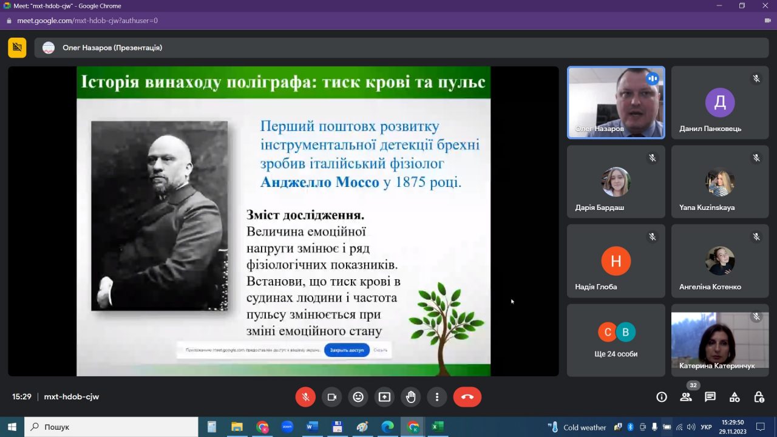Open more options three-dot menu
777x437 pixels.
coord(437,397)
